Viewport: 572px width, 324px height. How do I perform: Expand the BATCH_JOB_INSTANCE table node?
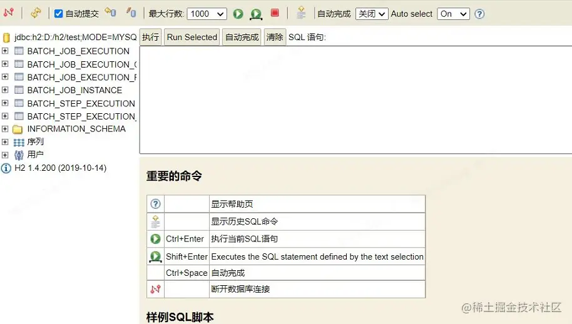[x=5, y=89]
